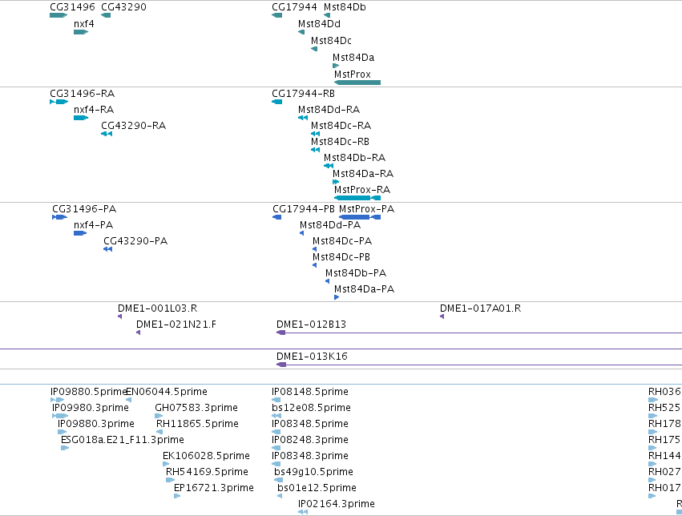Select the Mst84Dc-PB protein glyph

314,265
